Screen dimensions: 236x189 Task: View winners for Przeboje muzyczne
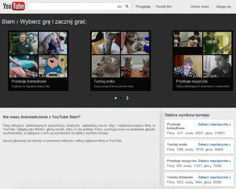[x=214, y=161]
